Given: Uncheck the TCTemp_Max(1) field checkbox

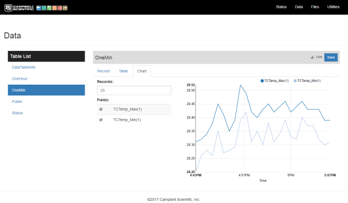Looking at the screenshot, I should click(x=101, y=109).
